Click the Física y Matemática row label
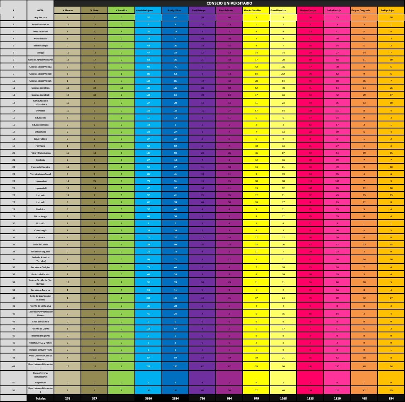The width and height of the screenshot is (405, 402). [40, 153]
